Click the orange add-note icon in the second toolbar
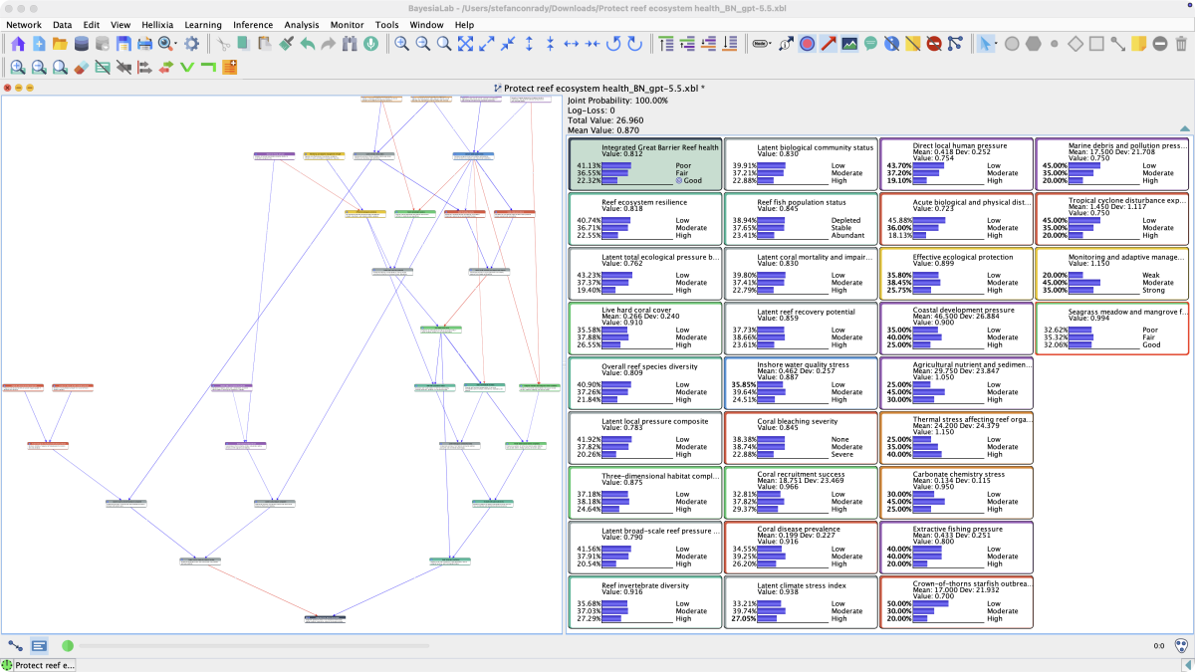1195x672 pixels. point(230,68)
